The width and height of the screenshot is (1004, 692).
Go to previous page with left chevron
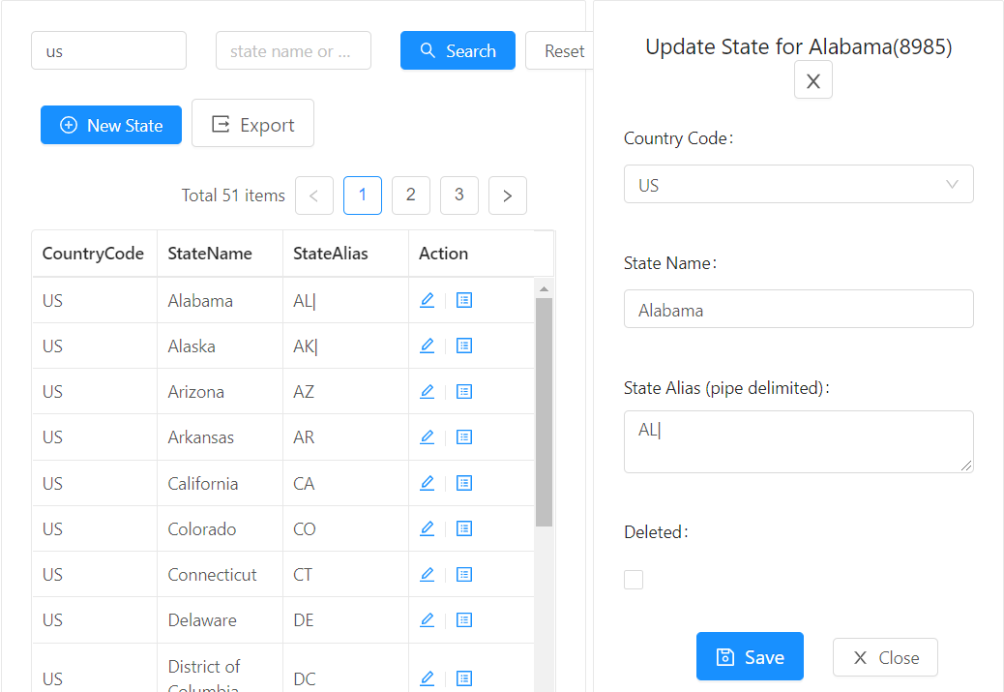pyautogui.click(x=314, y=196)
